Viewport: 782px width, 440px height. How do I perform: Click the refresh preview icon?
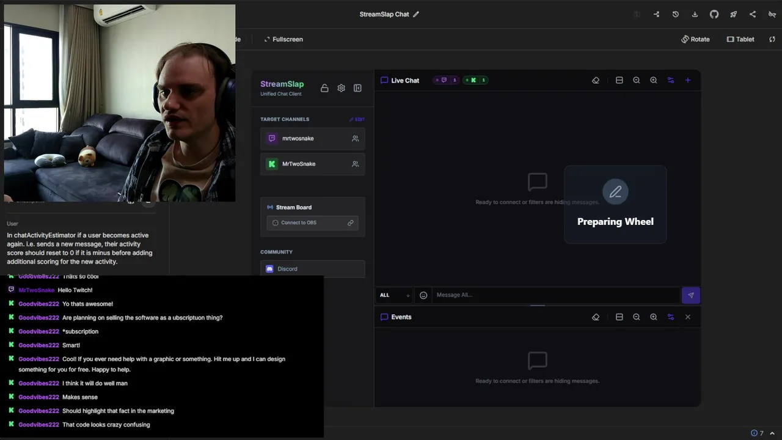click(772, 39)
